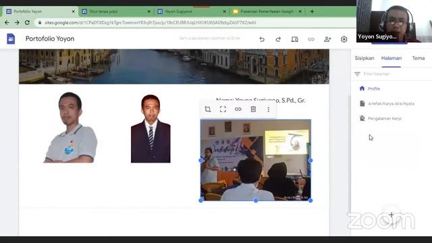Select the Profile page
The width and height of the screenshot is (432, 243).
click(x=374, y=88)
